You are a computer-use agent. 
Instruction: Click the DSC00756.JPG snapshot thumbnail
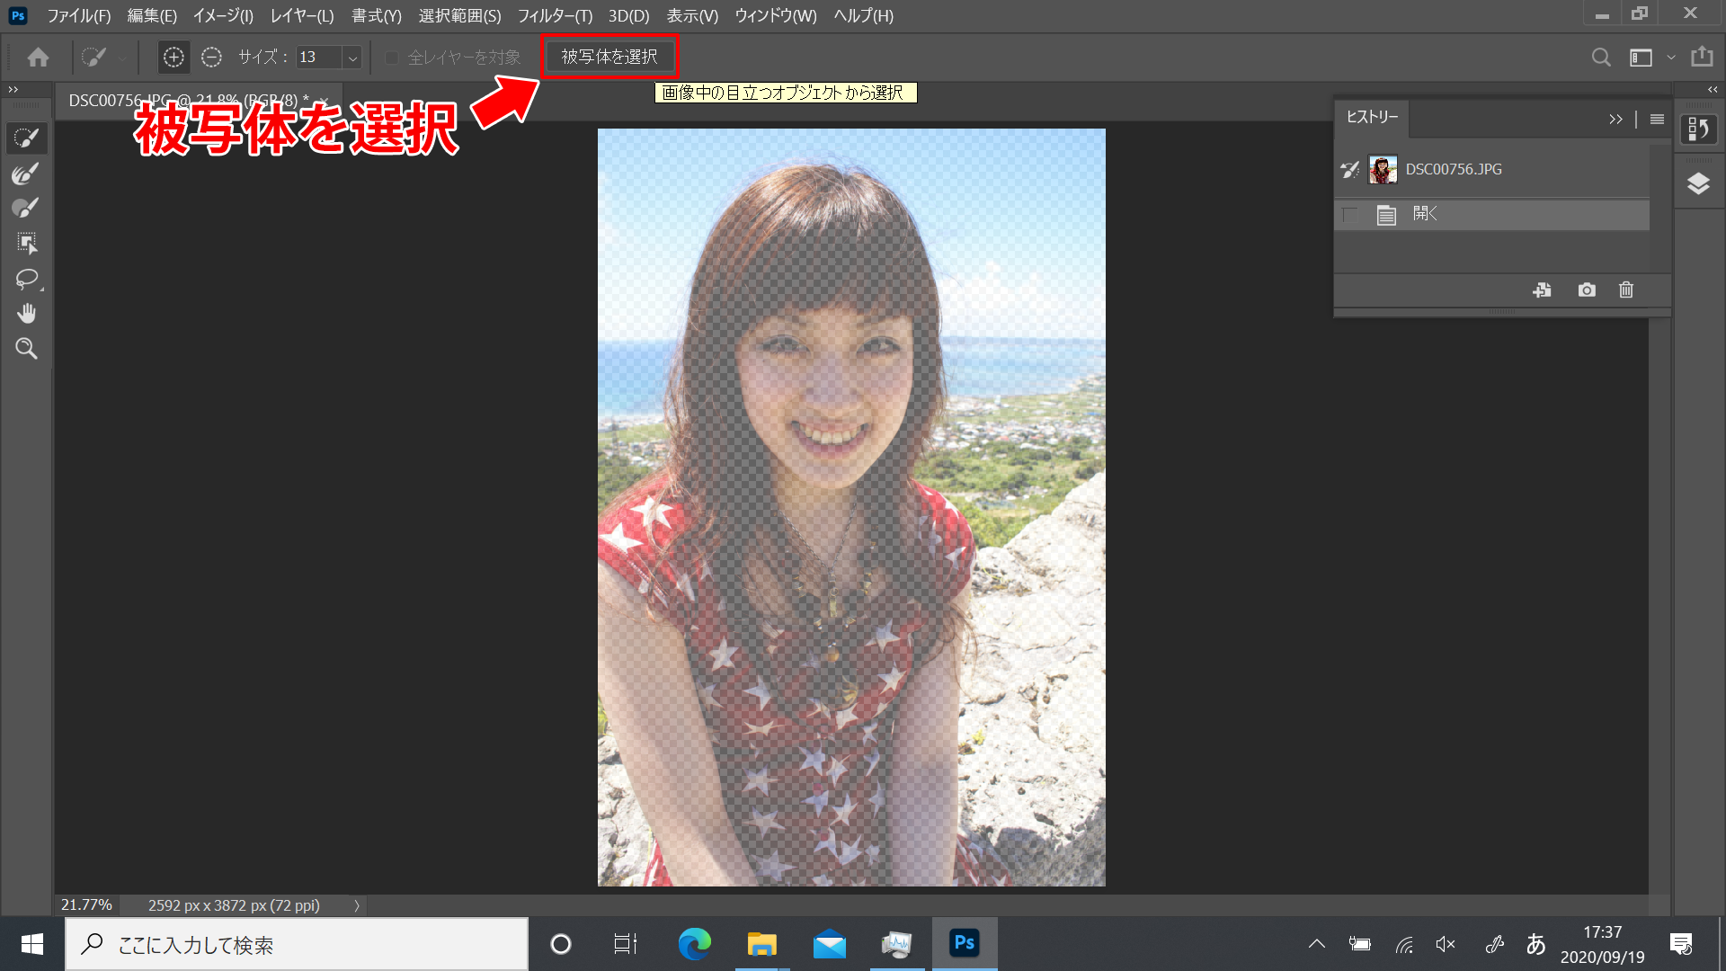pyautogui.click(x=1383, y=169)
